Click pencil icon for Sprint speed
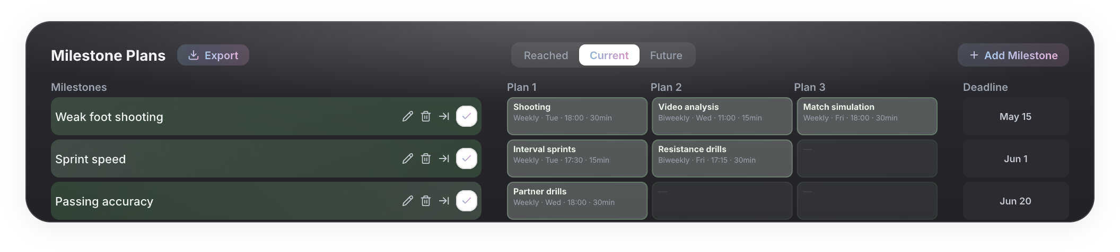 (407, 158)
